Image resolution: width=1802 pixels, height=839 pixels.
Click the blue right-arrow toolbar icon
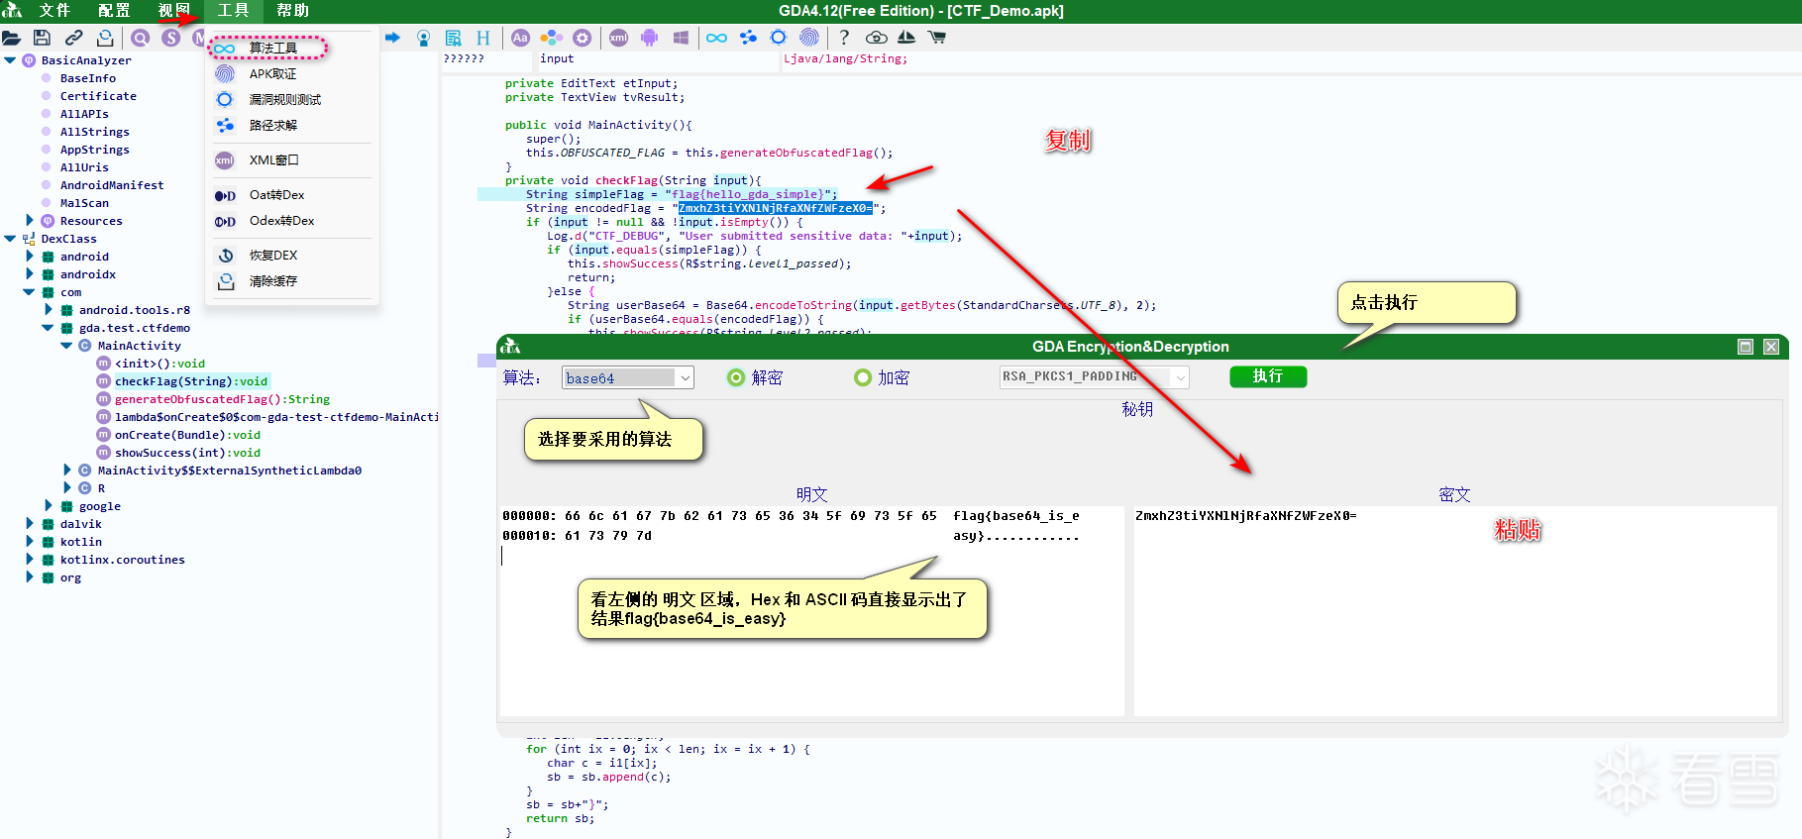(x=392, y=38)
